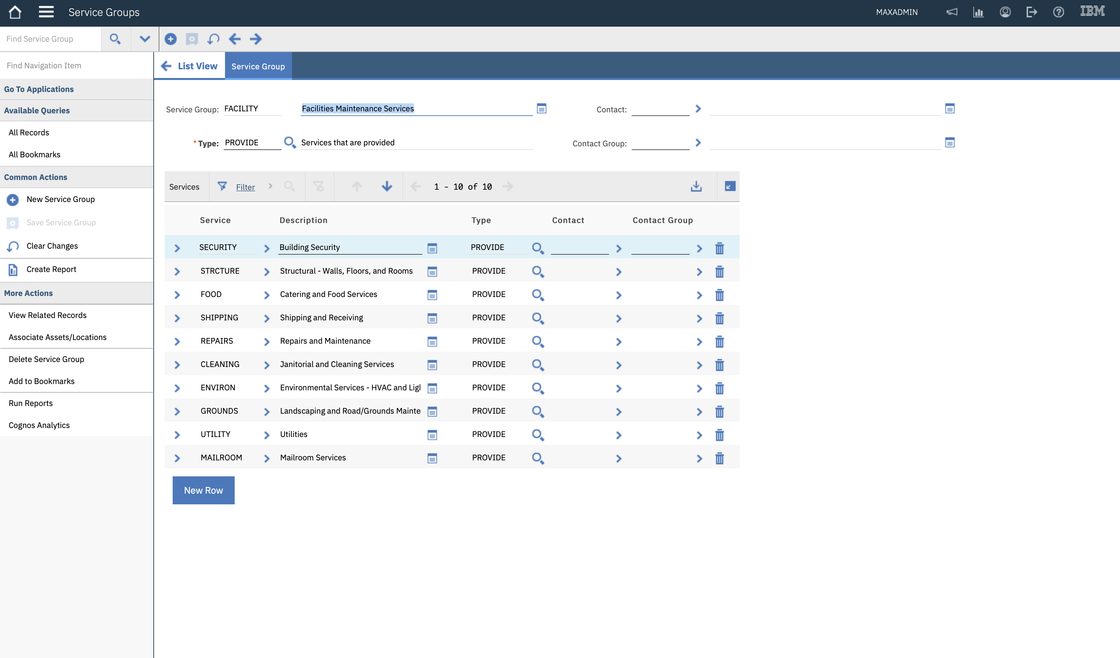Open the Help icon in the top bar
The width and height of the screenshot is (1120, 658).
[1059, 12]
